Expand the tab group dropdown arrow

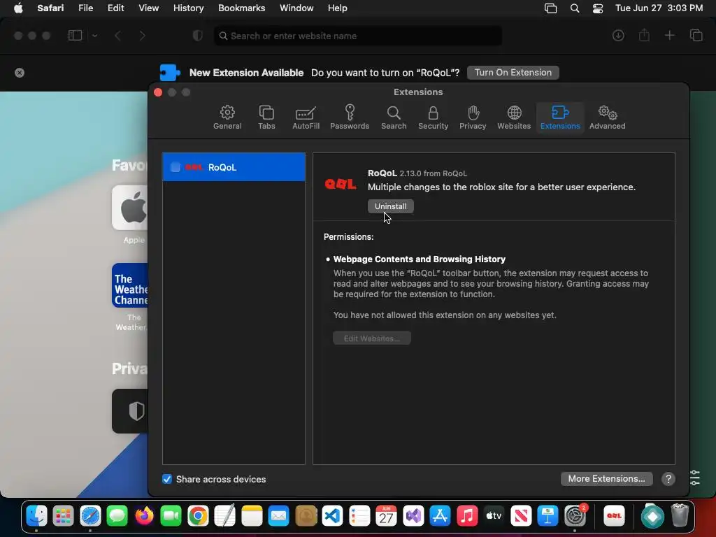[x=94, y=36]
